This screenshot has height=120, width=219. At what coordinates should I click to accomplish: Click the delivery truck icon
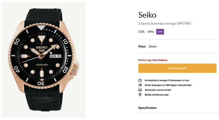140,90
